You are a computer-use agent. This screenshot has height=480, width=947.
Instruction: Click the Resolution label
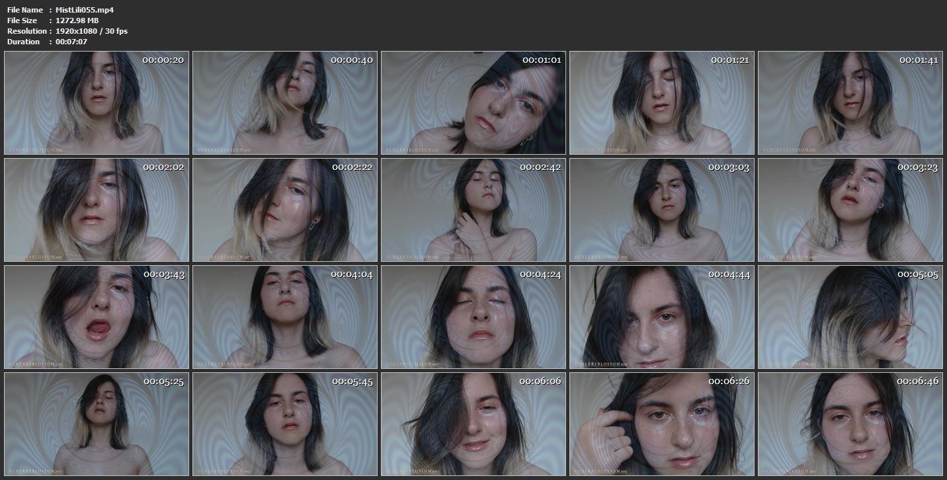click(x=27, y=31)
